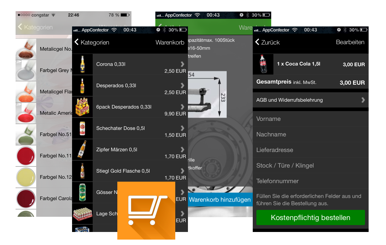Tap the Lage beer crate pallet thumbnail
The width and height of the screenshot is (386, 245).
83,214
